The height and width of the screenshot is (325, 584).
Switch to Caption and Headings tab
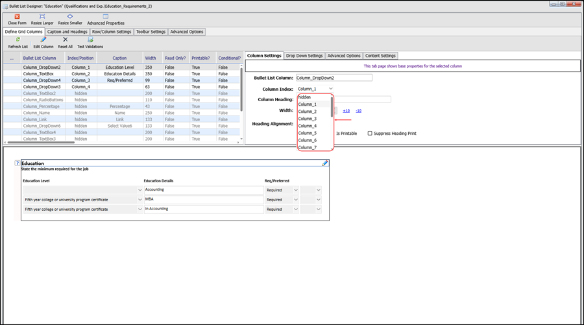pos(67,32)
